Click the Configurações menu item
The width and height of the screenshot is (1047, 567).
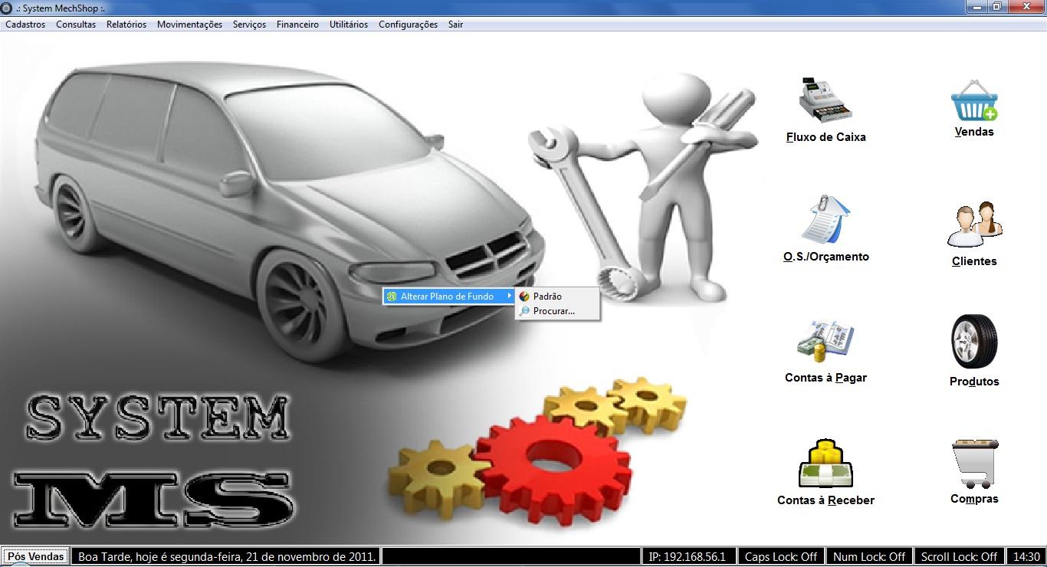click(408, 25)
